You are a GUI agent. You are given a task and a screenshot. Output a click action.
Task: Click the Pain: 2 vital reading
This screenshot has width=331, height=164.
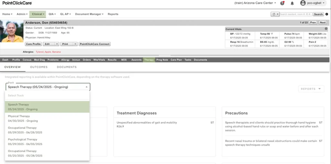(x=313, y=42)
